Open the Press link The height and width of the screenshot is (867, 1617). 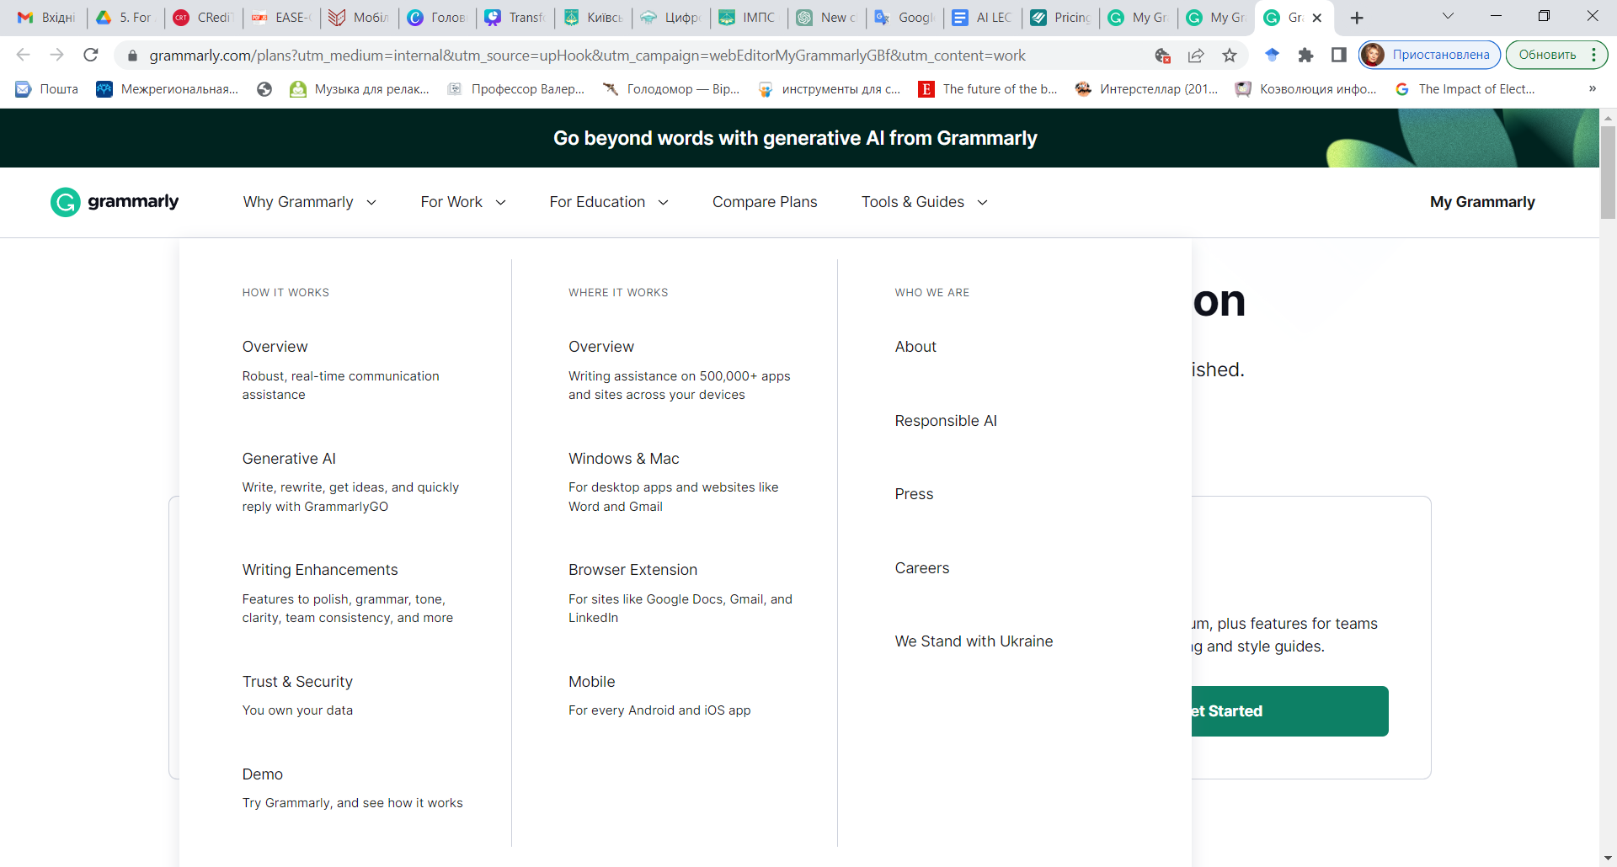914,494
